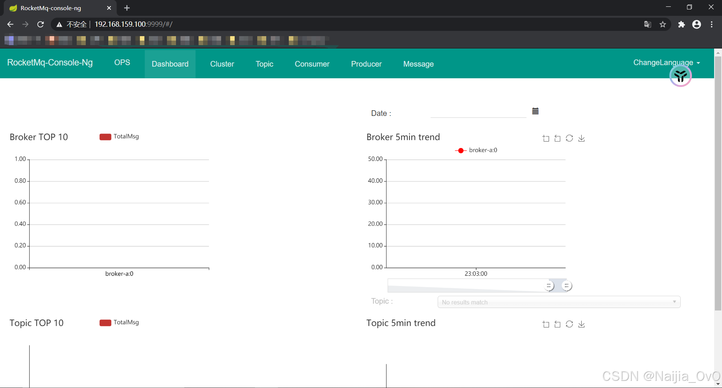
Task: Open a new browser tab
Action: 127,8
